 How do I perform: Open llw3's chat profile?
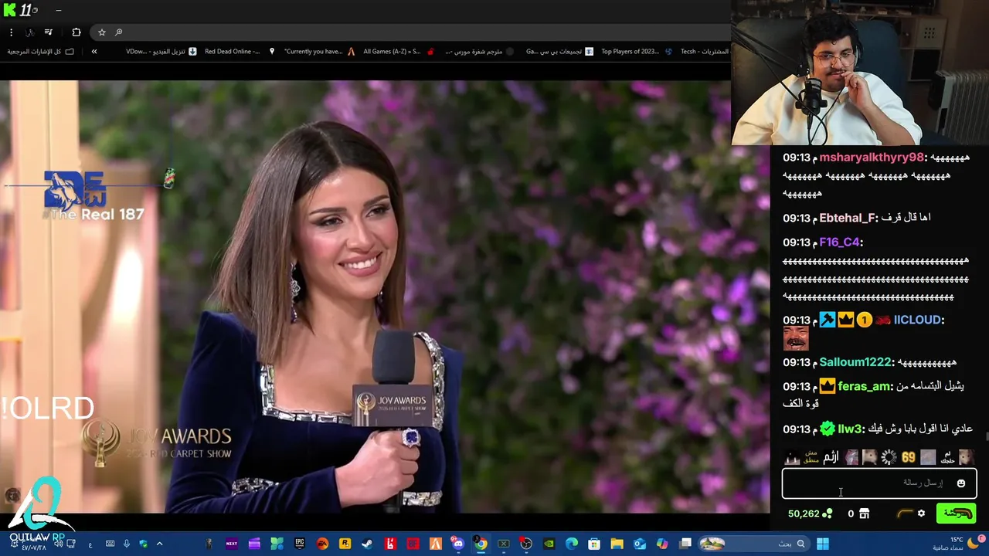(849, 429)
